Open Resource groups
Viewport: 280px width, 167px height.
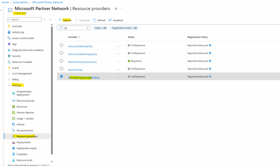25,101
